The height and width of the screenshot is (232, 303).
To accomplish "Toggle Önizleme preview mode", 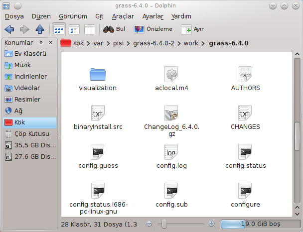I will point(153,29).
